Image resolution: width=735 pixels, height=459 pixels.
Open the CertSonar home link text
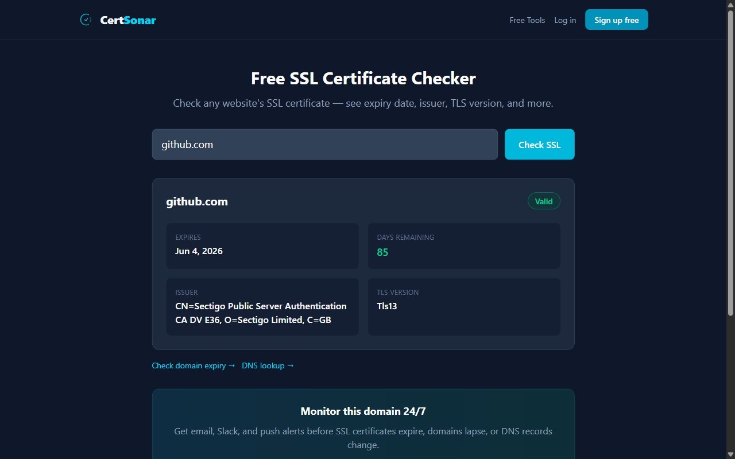[x=128, y=20]
